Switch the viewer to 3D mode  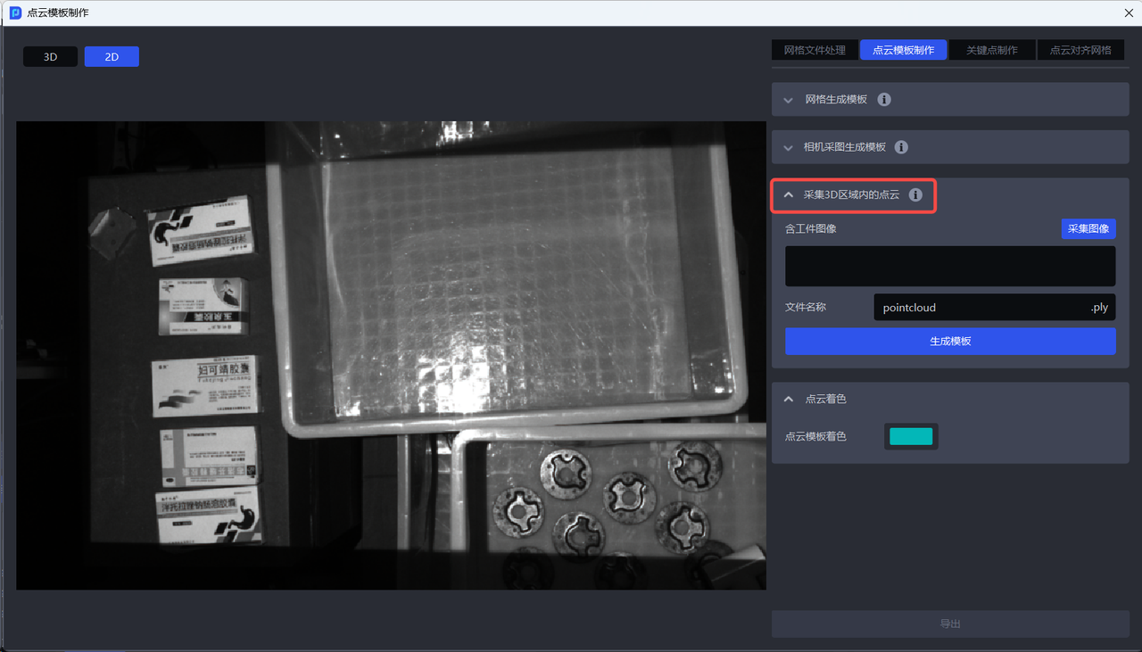pyautogui.click(x=51, y=57)
